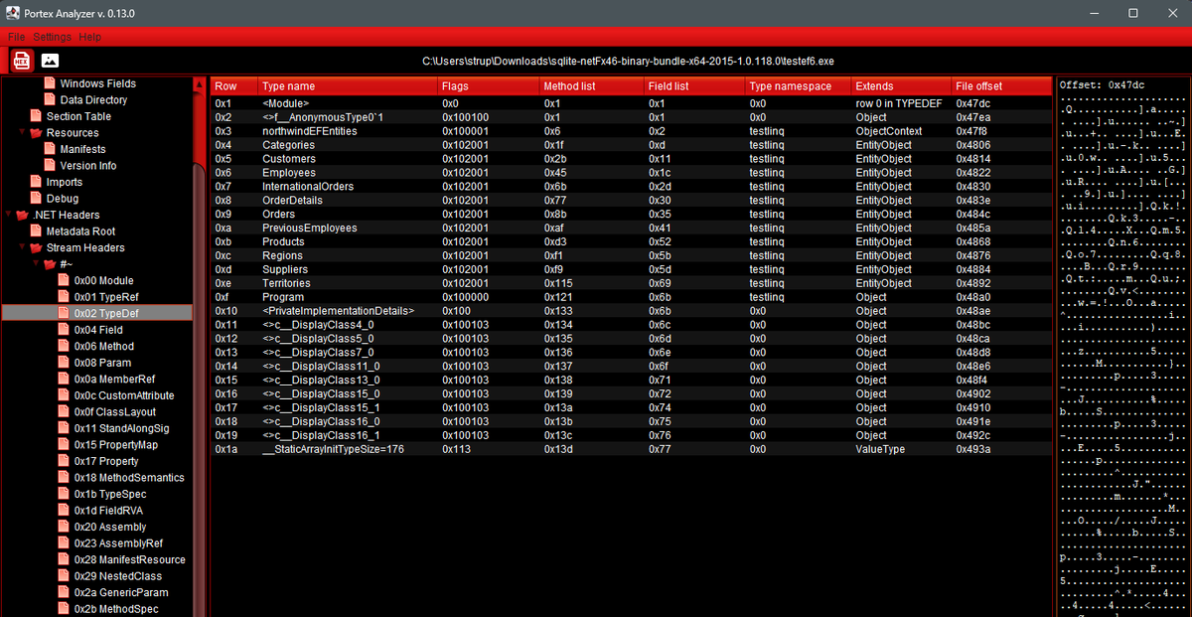
Task: Sort table by File offset header
Action: [1001, 86]
